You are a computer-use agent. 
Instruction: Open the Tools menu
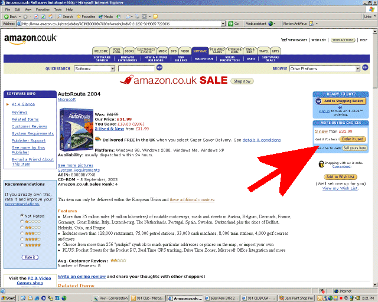tap(58, 9)
